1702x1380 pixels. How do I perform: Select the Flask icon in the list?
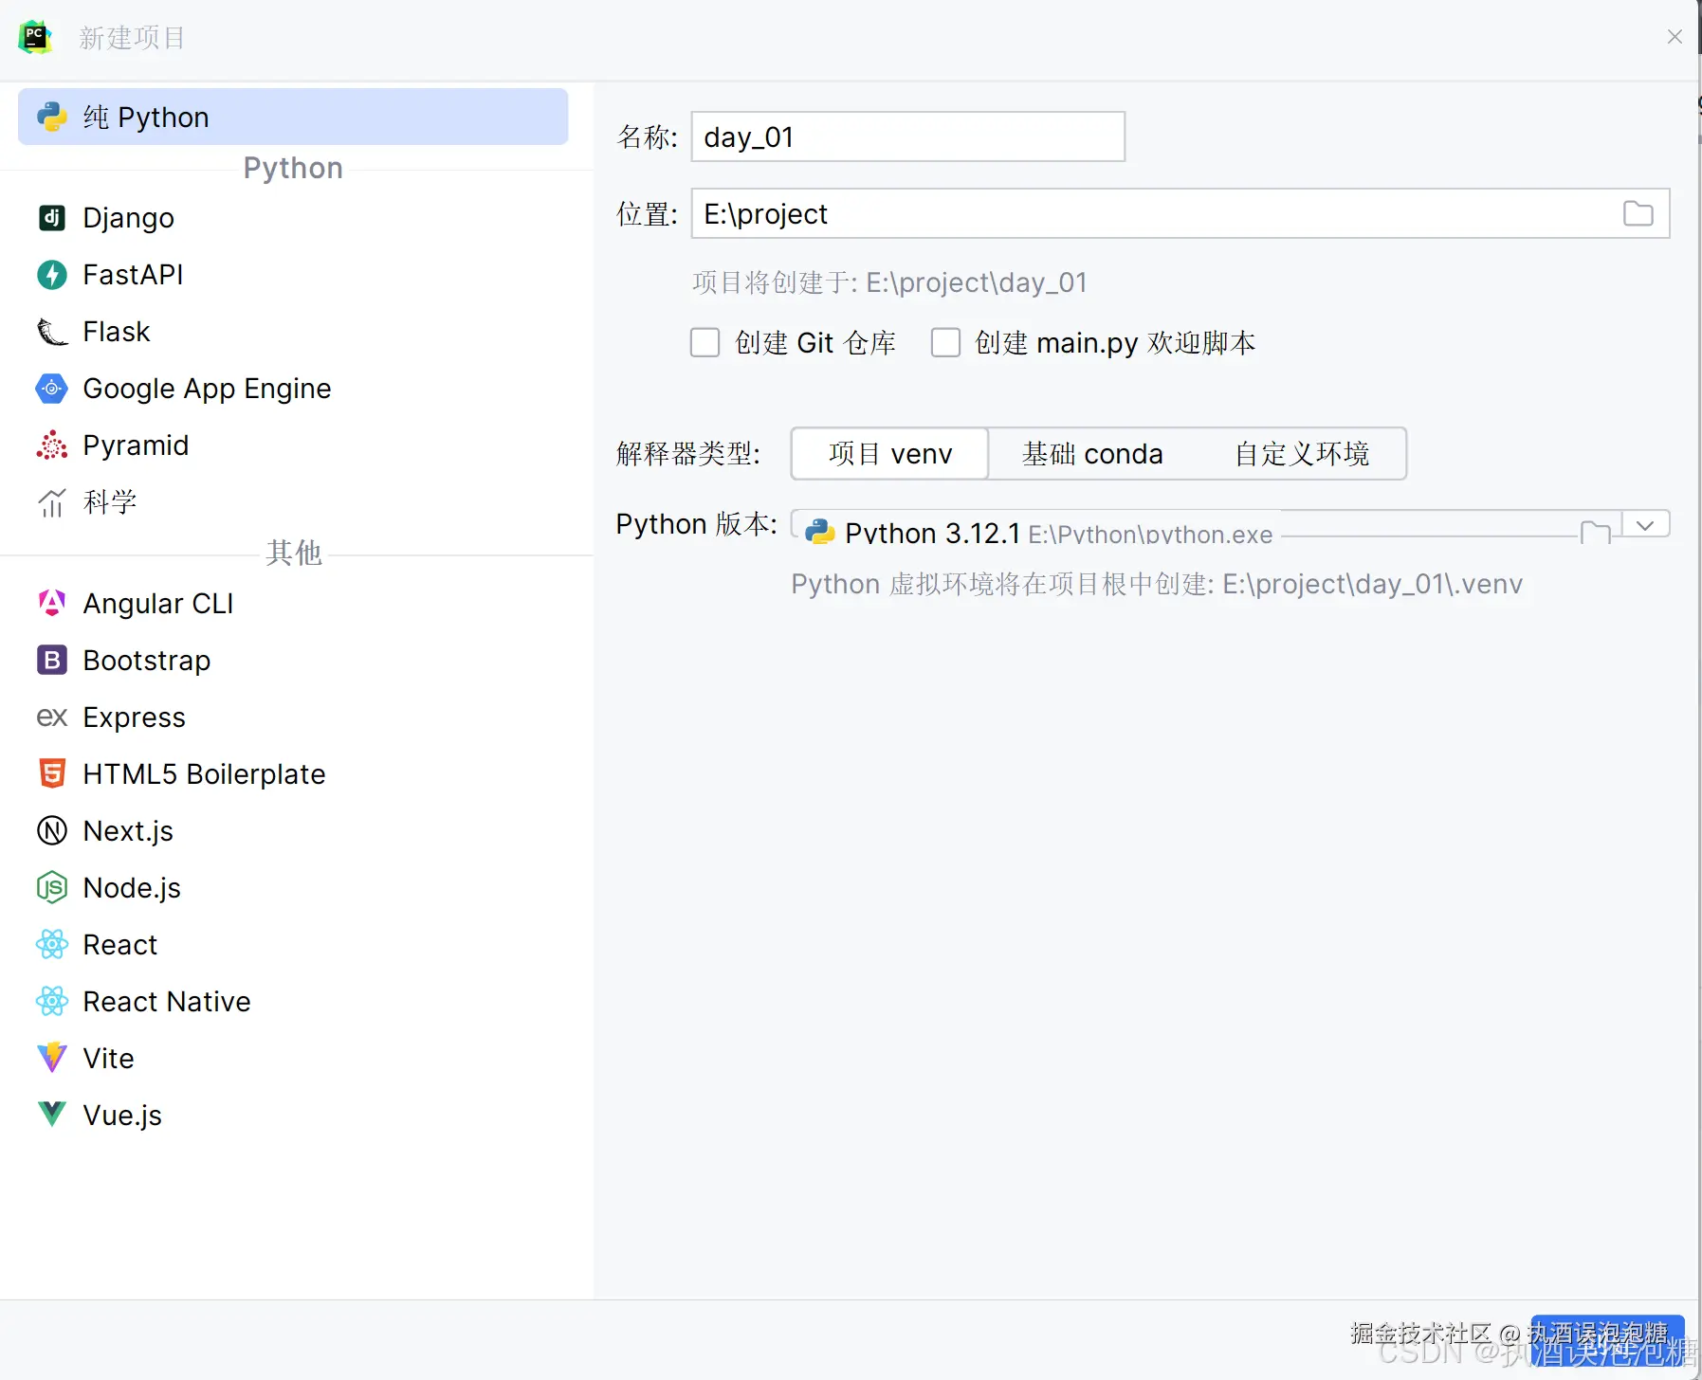click(52, 332)
